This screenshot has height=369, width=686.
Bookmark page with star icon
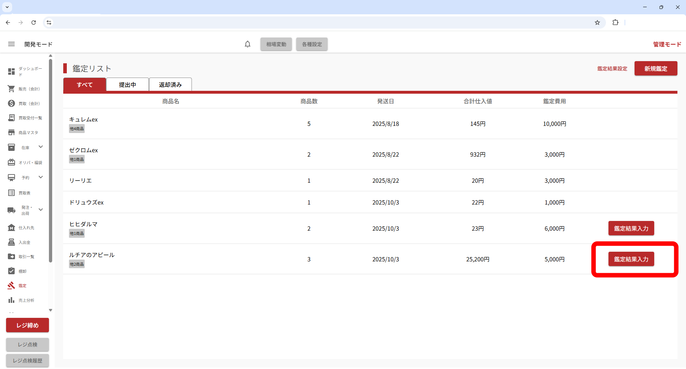(597, 23)
